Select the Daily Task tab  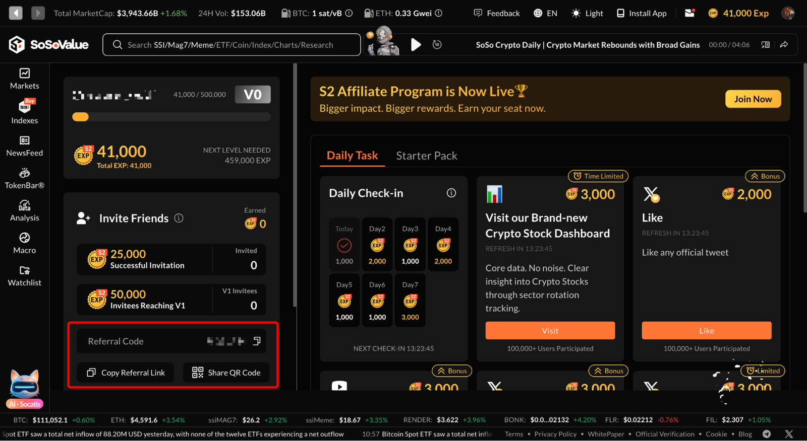[x=352, y=156]
